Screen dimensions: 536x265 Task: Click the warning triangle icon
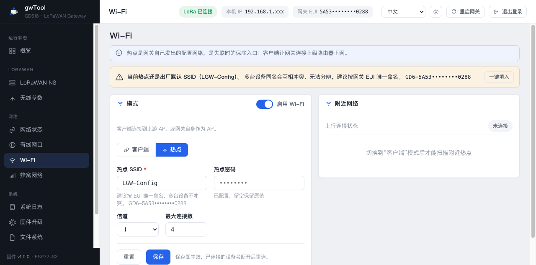119,77
